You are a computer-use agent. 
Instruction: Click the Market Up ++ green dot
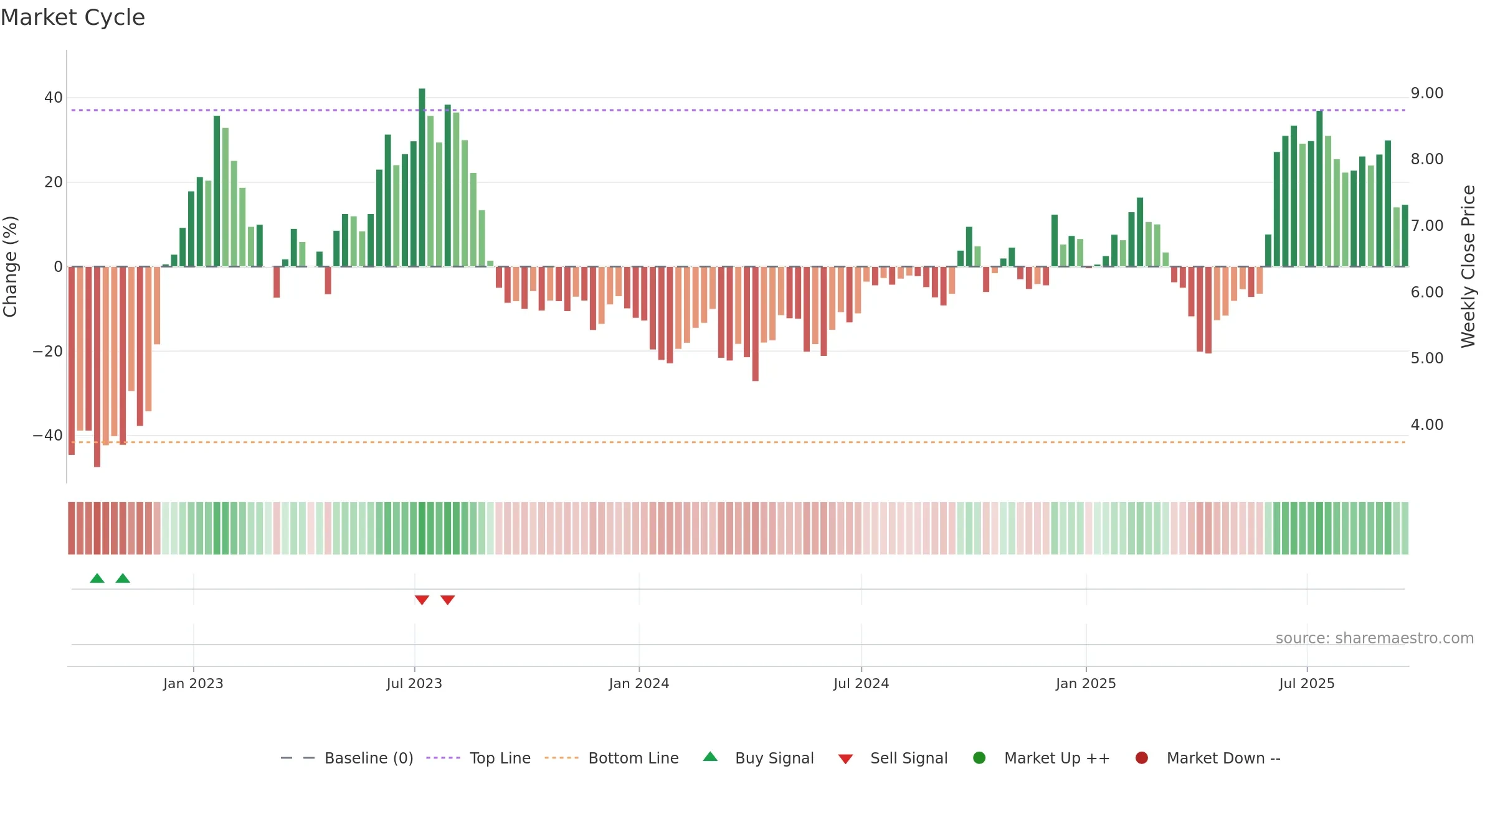(x=979, y=758)
